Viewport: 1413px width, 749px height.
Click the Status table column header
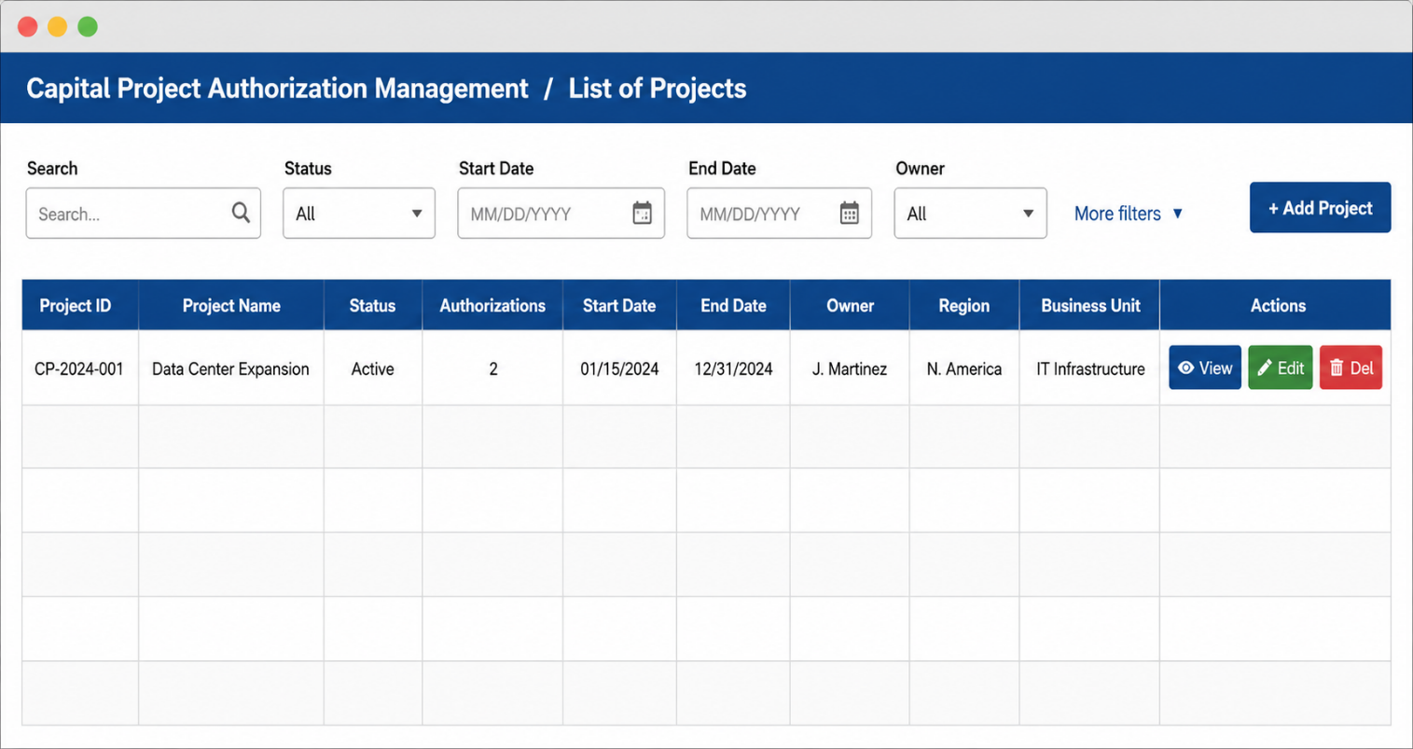click(x=372, y=305)
